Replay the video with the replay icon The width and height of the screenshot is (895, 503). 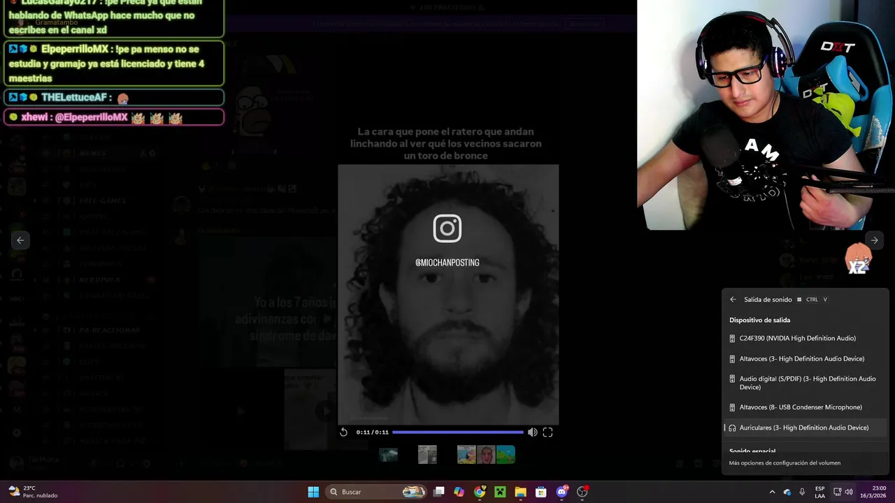(343, 432)
